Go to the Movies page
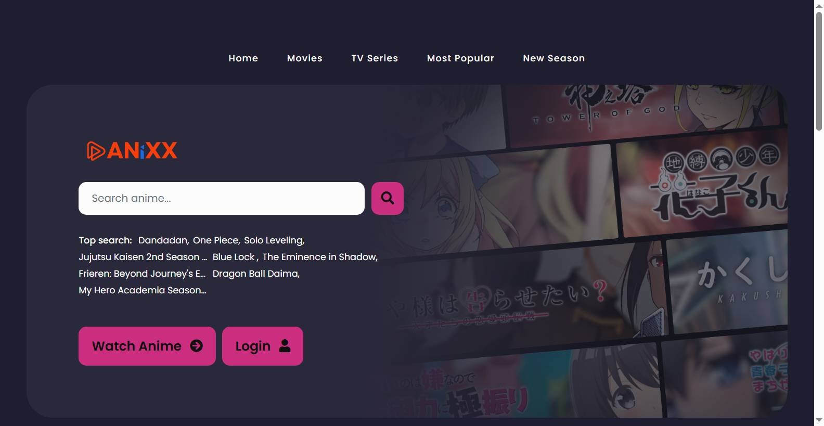The height and width of the screenshot is (426, 824). coord(304,58)
